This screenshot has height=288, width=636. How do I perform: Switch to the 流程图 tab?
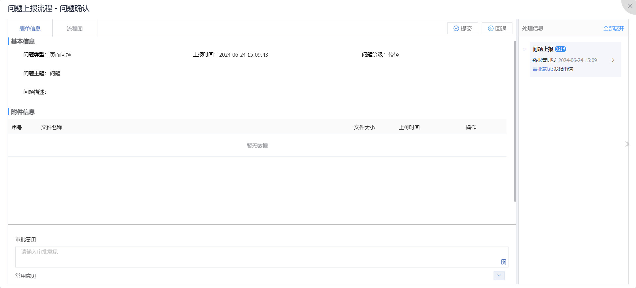pyautogui.click(x=75, y=29)
